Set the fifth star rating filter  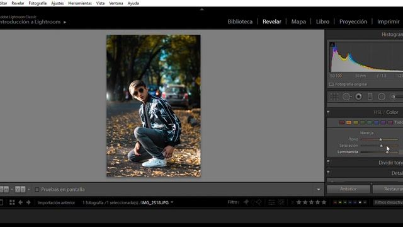pos(324,202)
